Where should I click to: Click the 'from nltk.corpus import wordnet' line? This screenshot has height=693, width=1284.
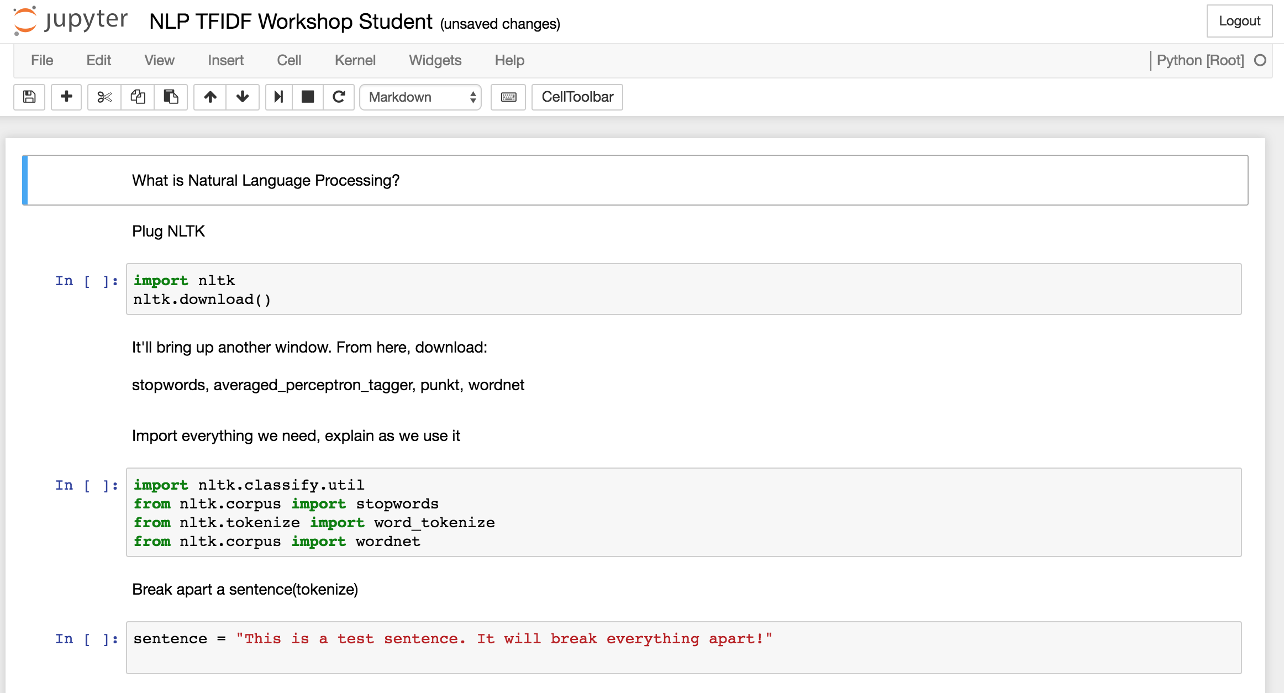click(277, 541)
